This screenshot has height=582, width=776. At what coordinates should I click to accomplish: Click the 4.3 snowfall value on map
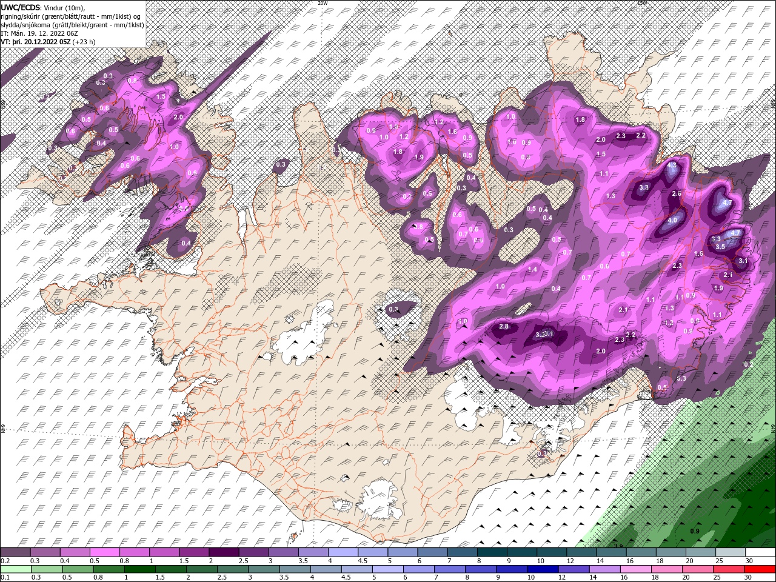[672, 165]
